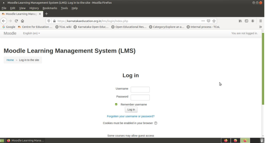Open Centre for Education bookmark
The height and width of the screenshot is (143, 280).
[x=35, y=27]
